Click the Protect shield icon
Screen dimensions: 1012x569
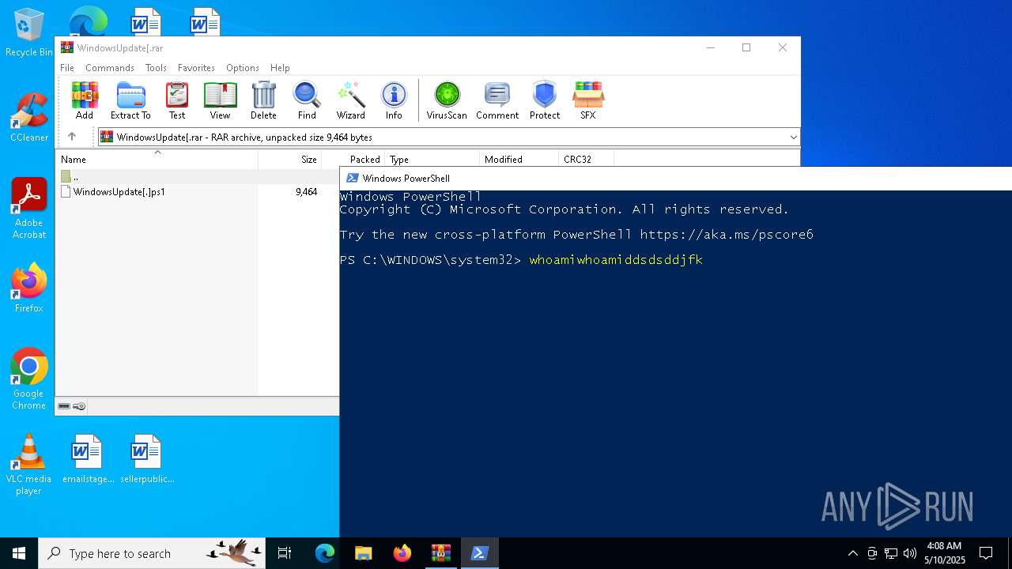tap(545, 100)
